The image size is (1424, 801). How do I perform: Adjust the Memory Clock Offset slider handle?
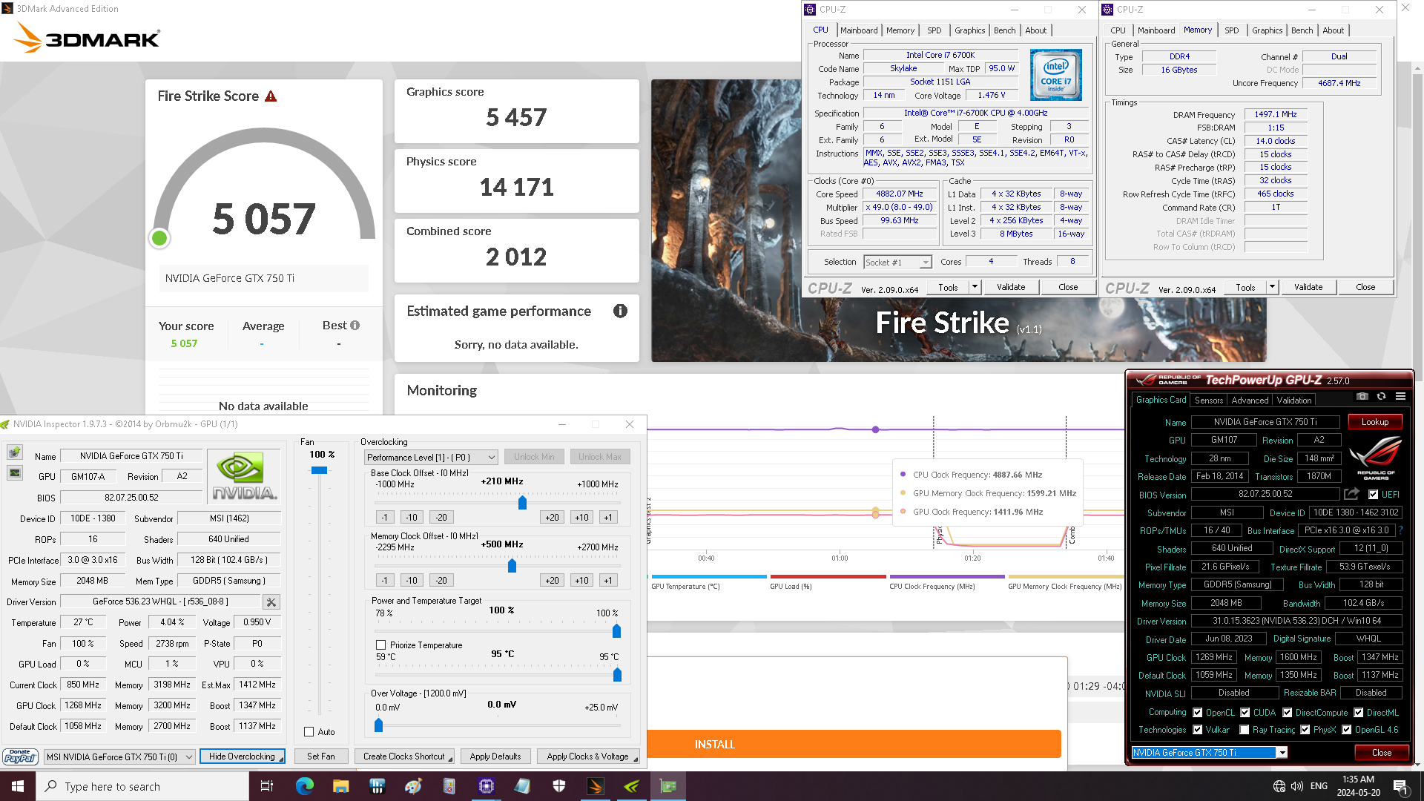(512, 566)
